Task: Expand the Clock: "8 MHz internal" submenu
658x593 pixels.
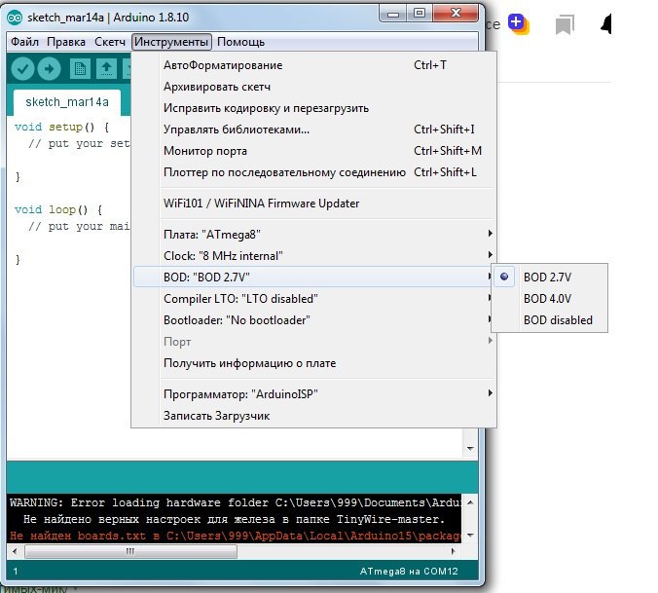Action: point(313,255)
